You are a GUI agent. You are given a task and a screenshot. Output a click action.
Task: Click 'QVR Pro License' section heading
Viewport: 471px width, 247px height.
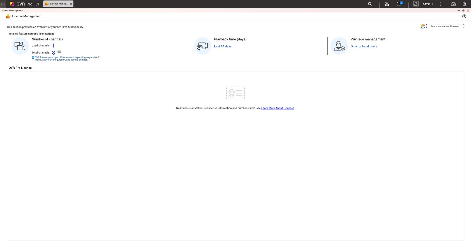point(20,68)
